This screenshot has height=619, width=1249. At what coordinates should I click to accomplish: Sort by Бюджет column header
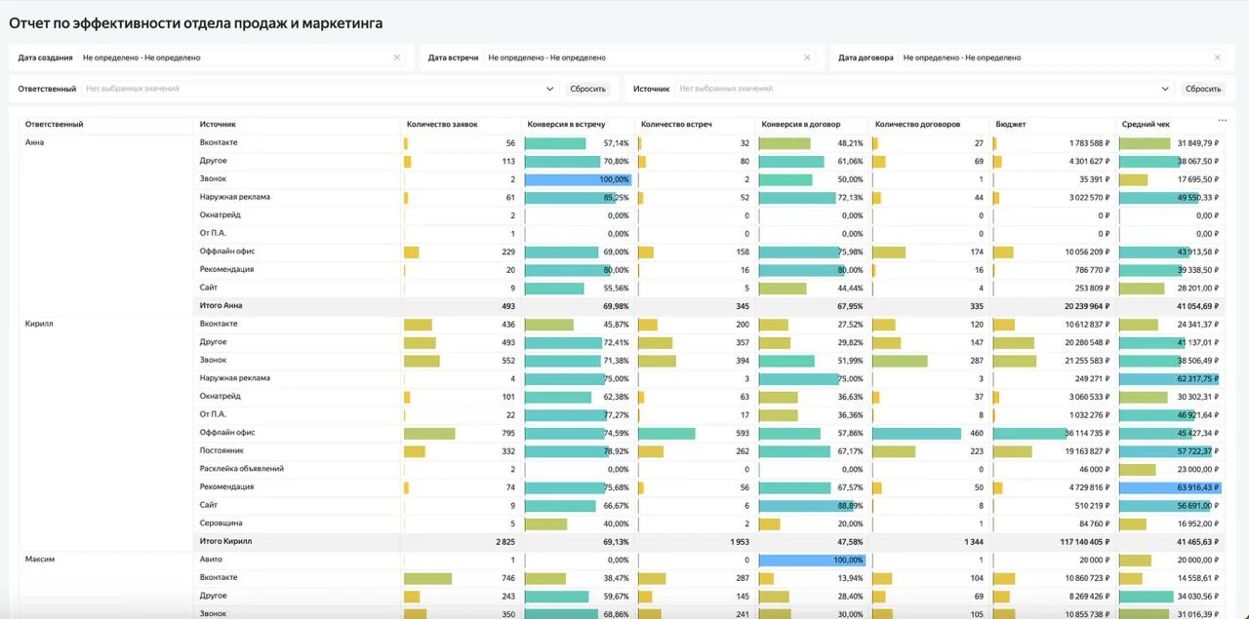[x=1011, y=125]
